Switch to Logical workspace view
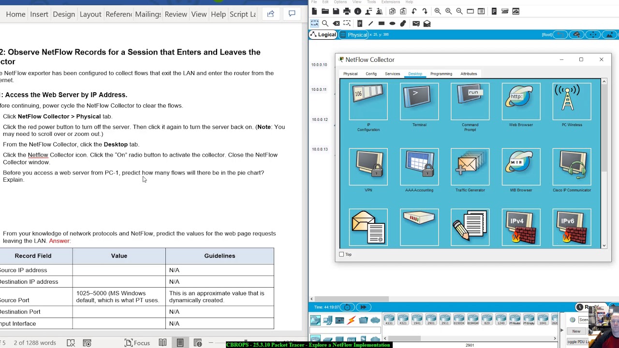 [x=323, y=34]
